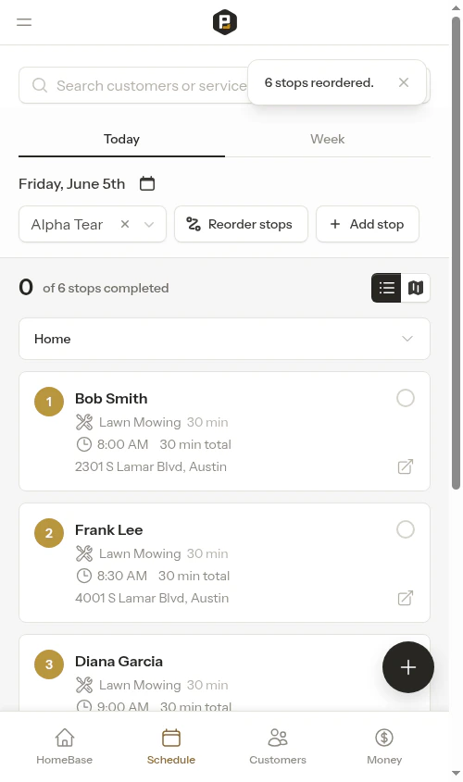Screen dimensions: 463x782
Task: Click the Reorder stops button
Action: click(x=241, y=225)
